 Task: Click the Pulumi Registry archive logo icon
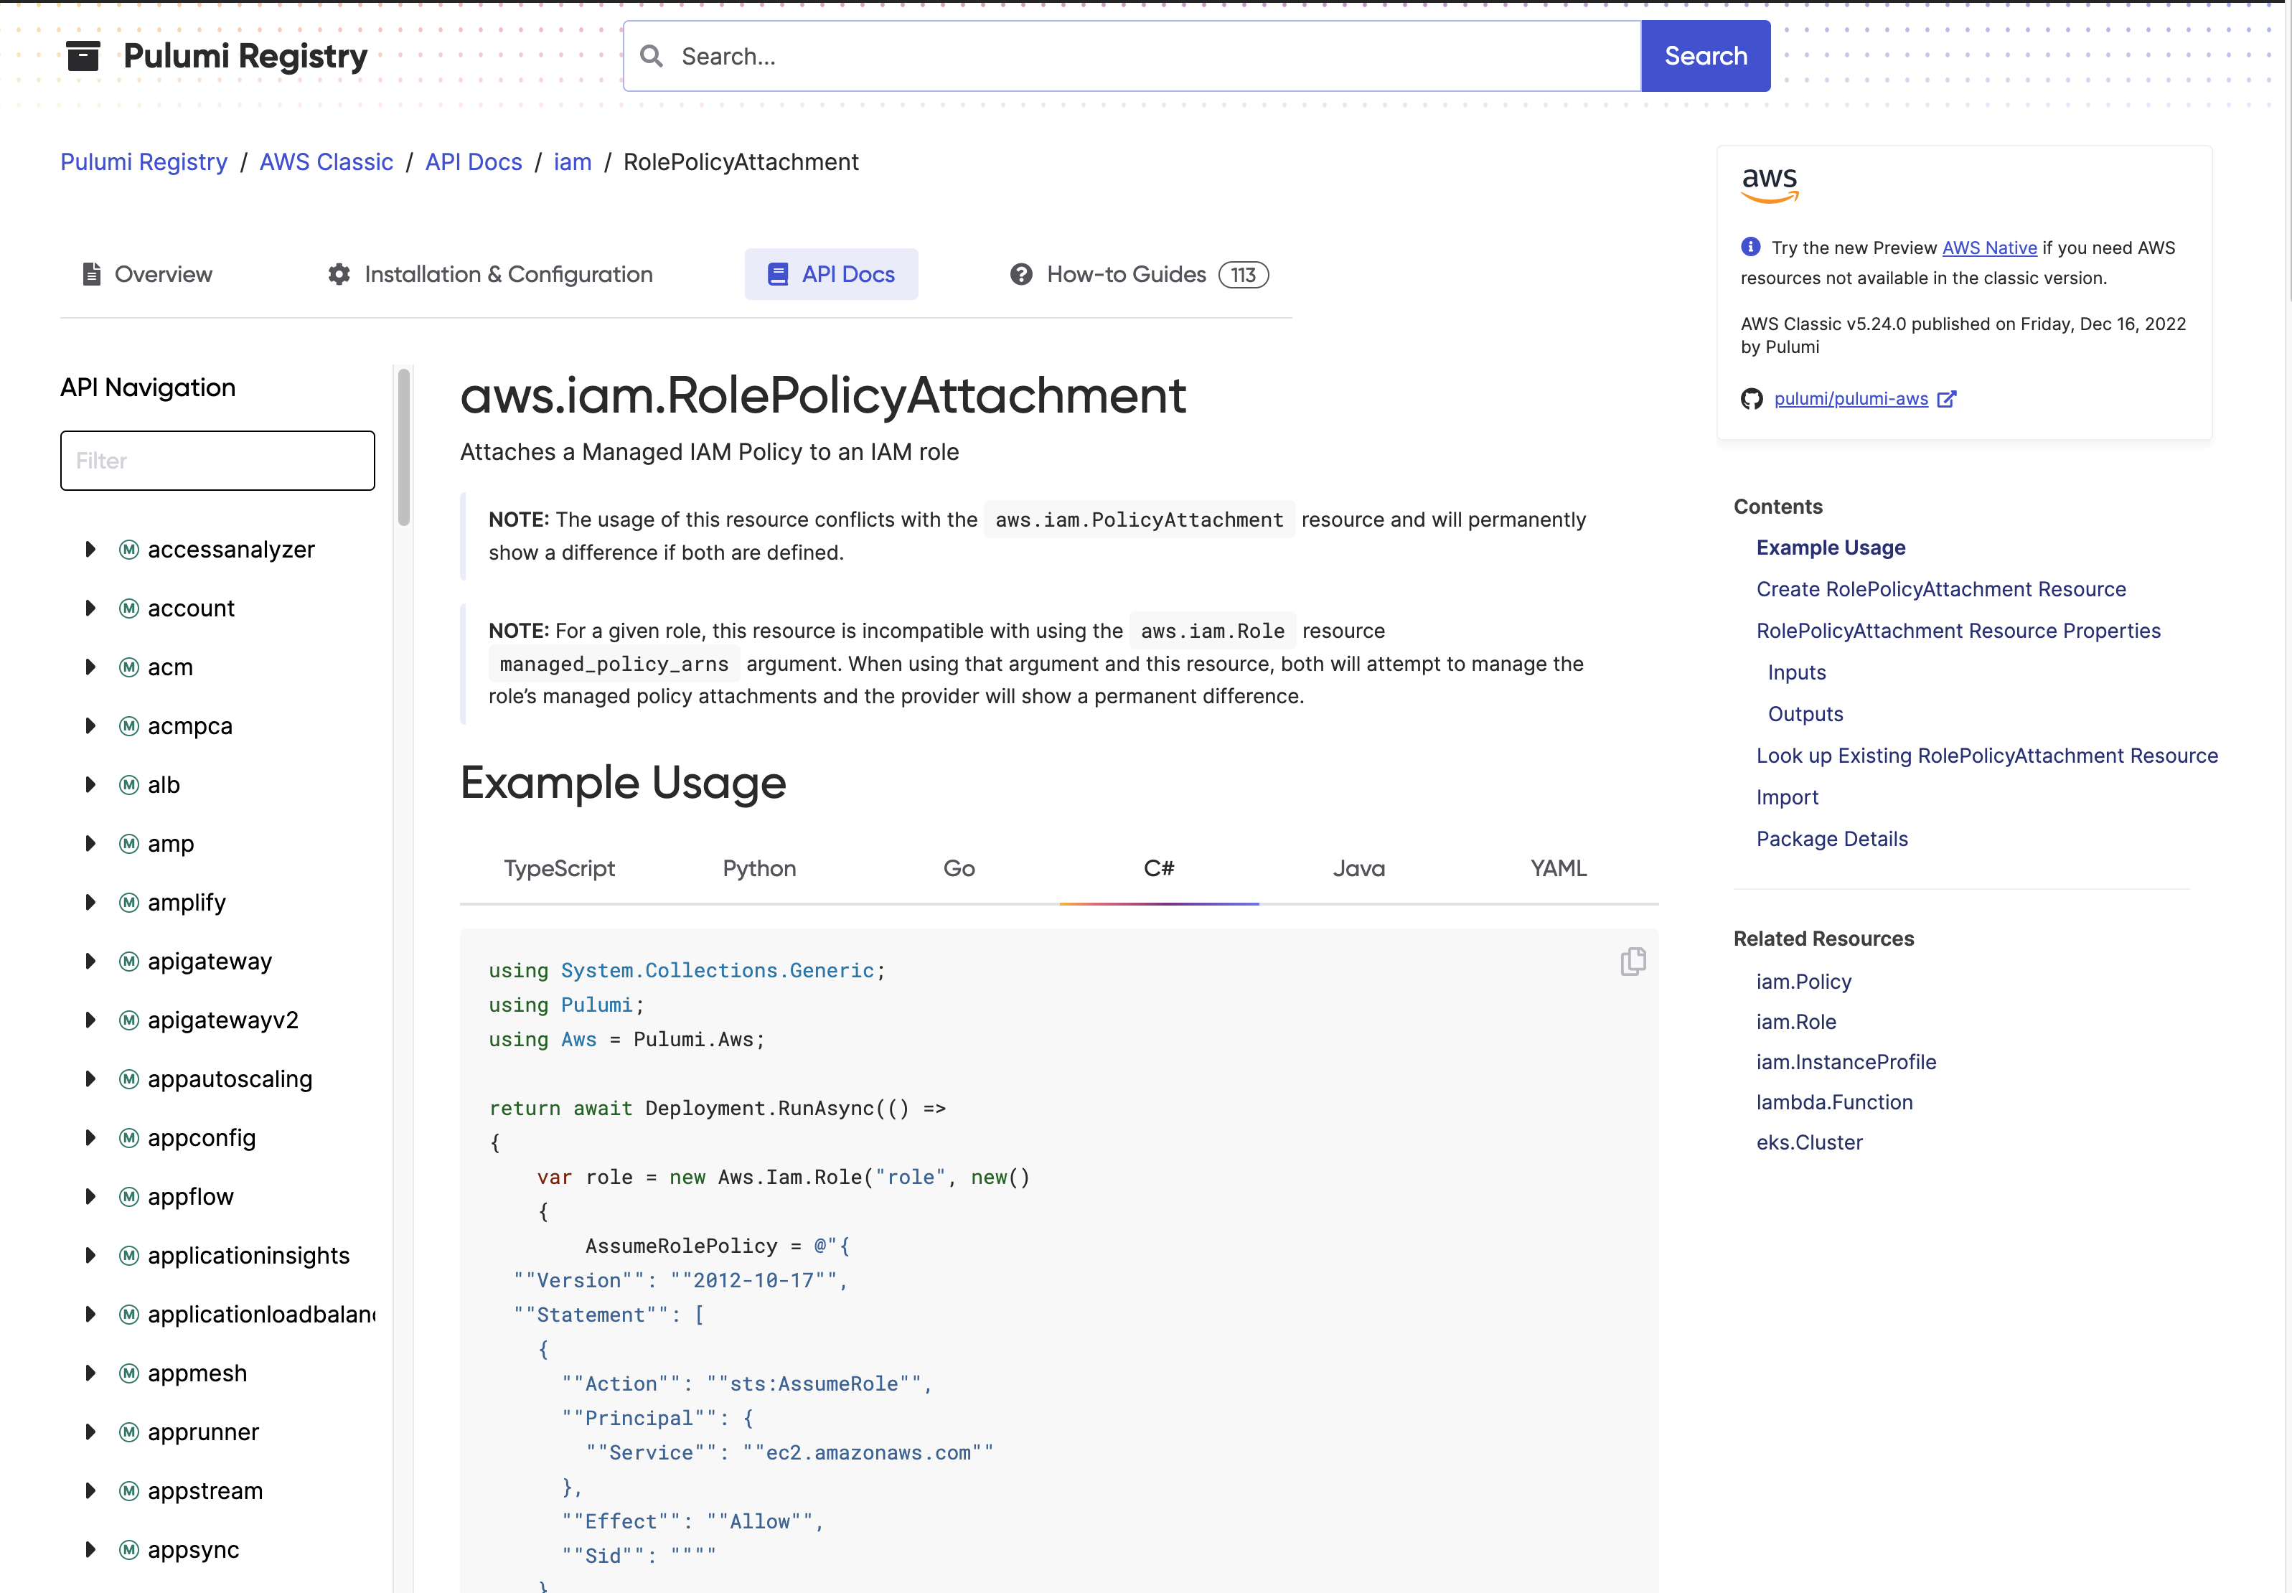pyautogui.click(x=84, y=56)
